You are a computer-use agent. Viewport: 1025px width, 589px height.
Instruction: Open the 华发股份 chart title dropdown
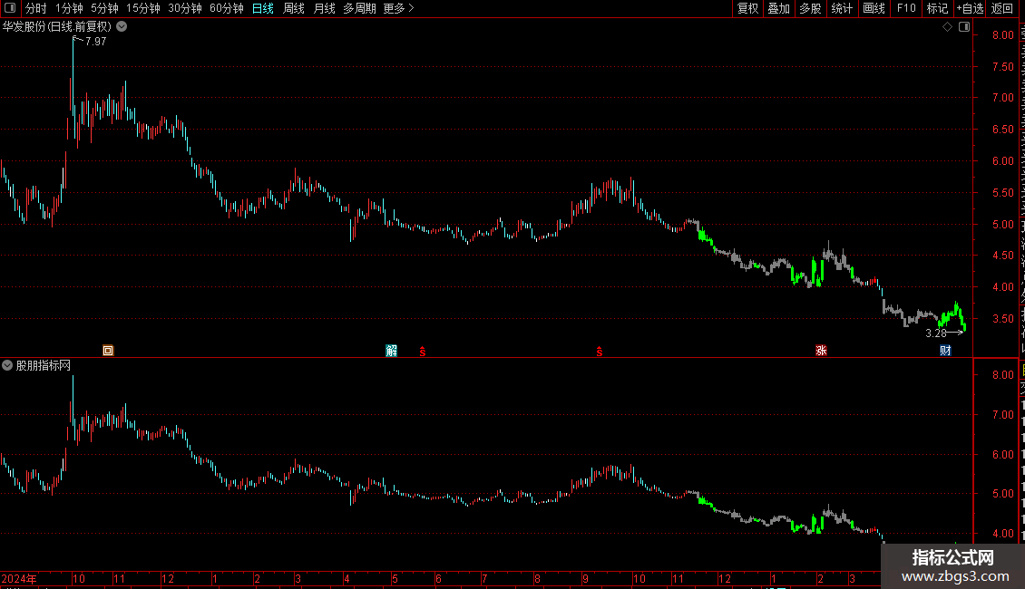click(122, 27)
